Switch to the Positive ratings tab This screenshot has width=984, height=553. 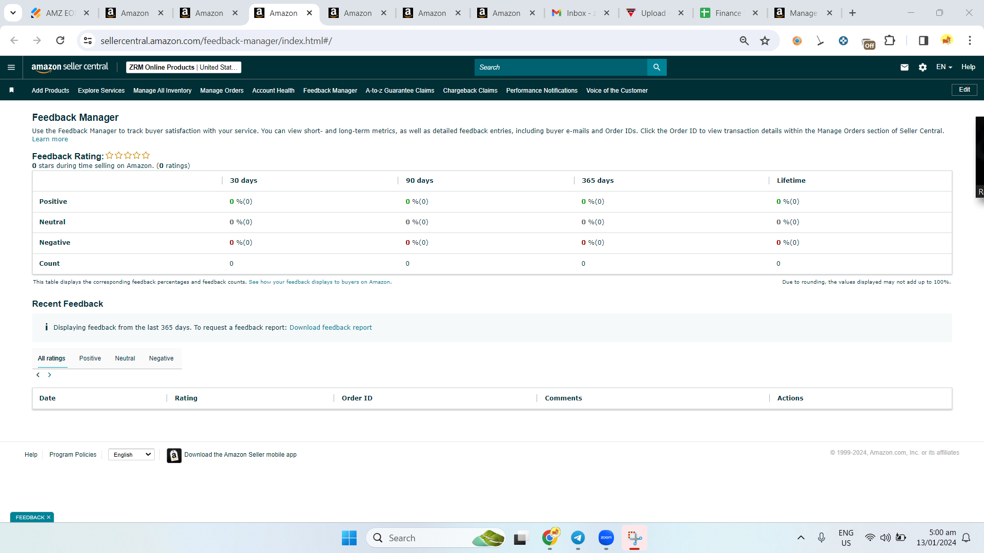(x=90, y=358)
